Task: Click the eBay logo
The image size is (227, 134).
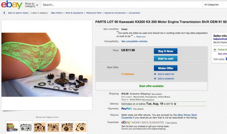Action: coord(12,5)
